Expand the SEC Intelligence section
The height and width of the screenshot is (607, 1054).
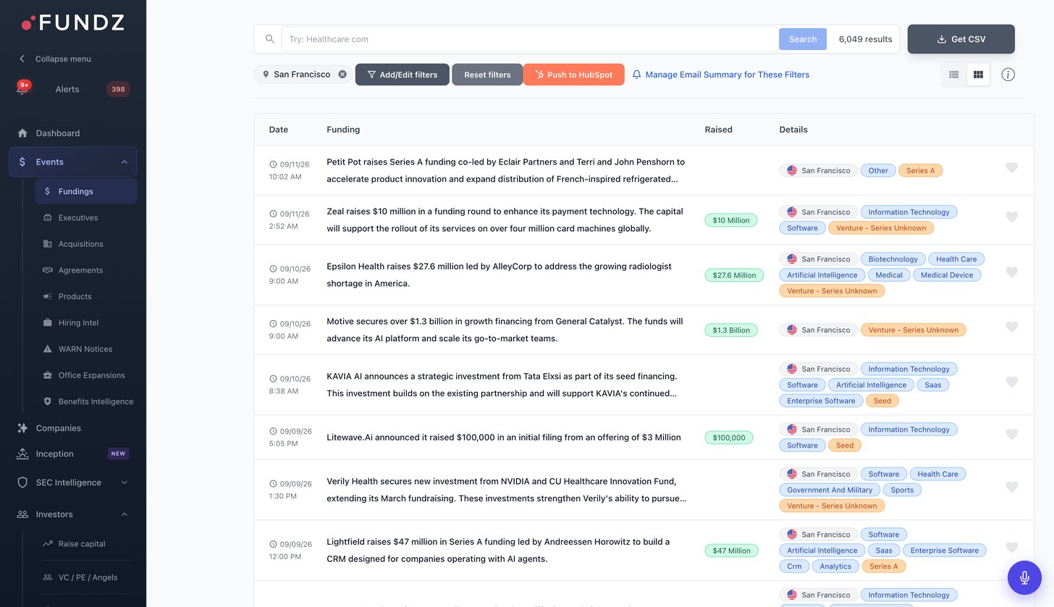pos(72,482)
